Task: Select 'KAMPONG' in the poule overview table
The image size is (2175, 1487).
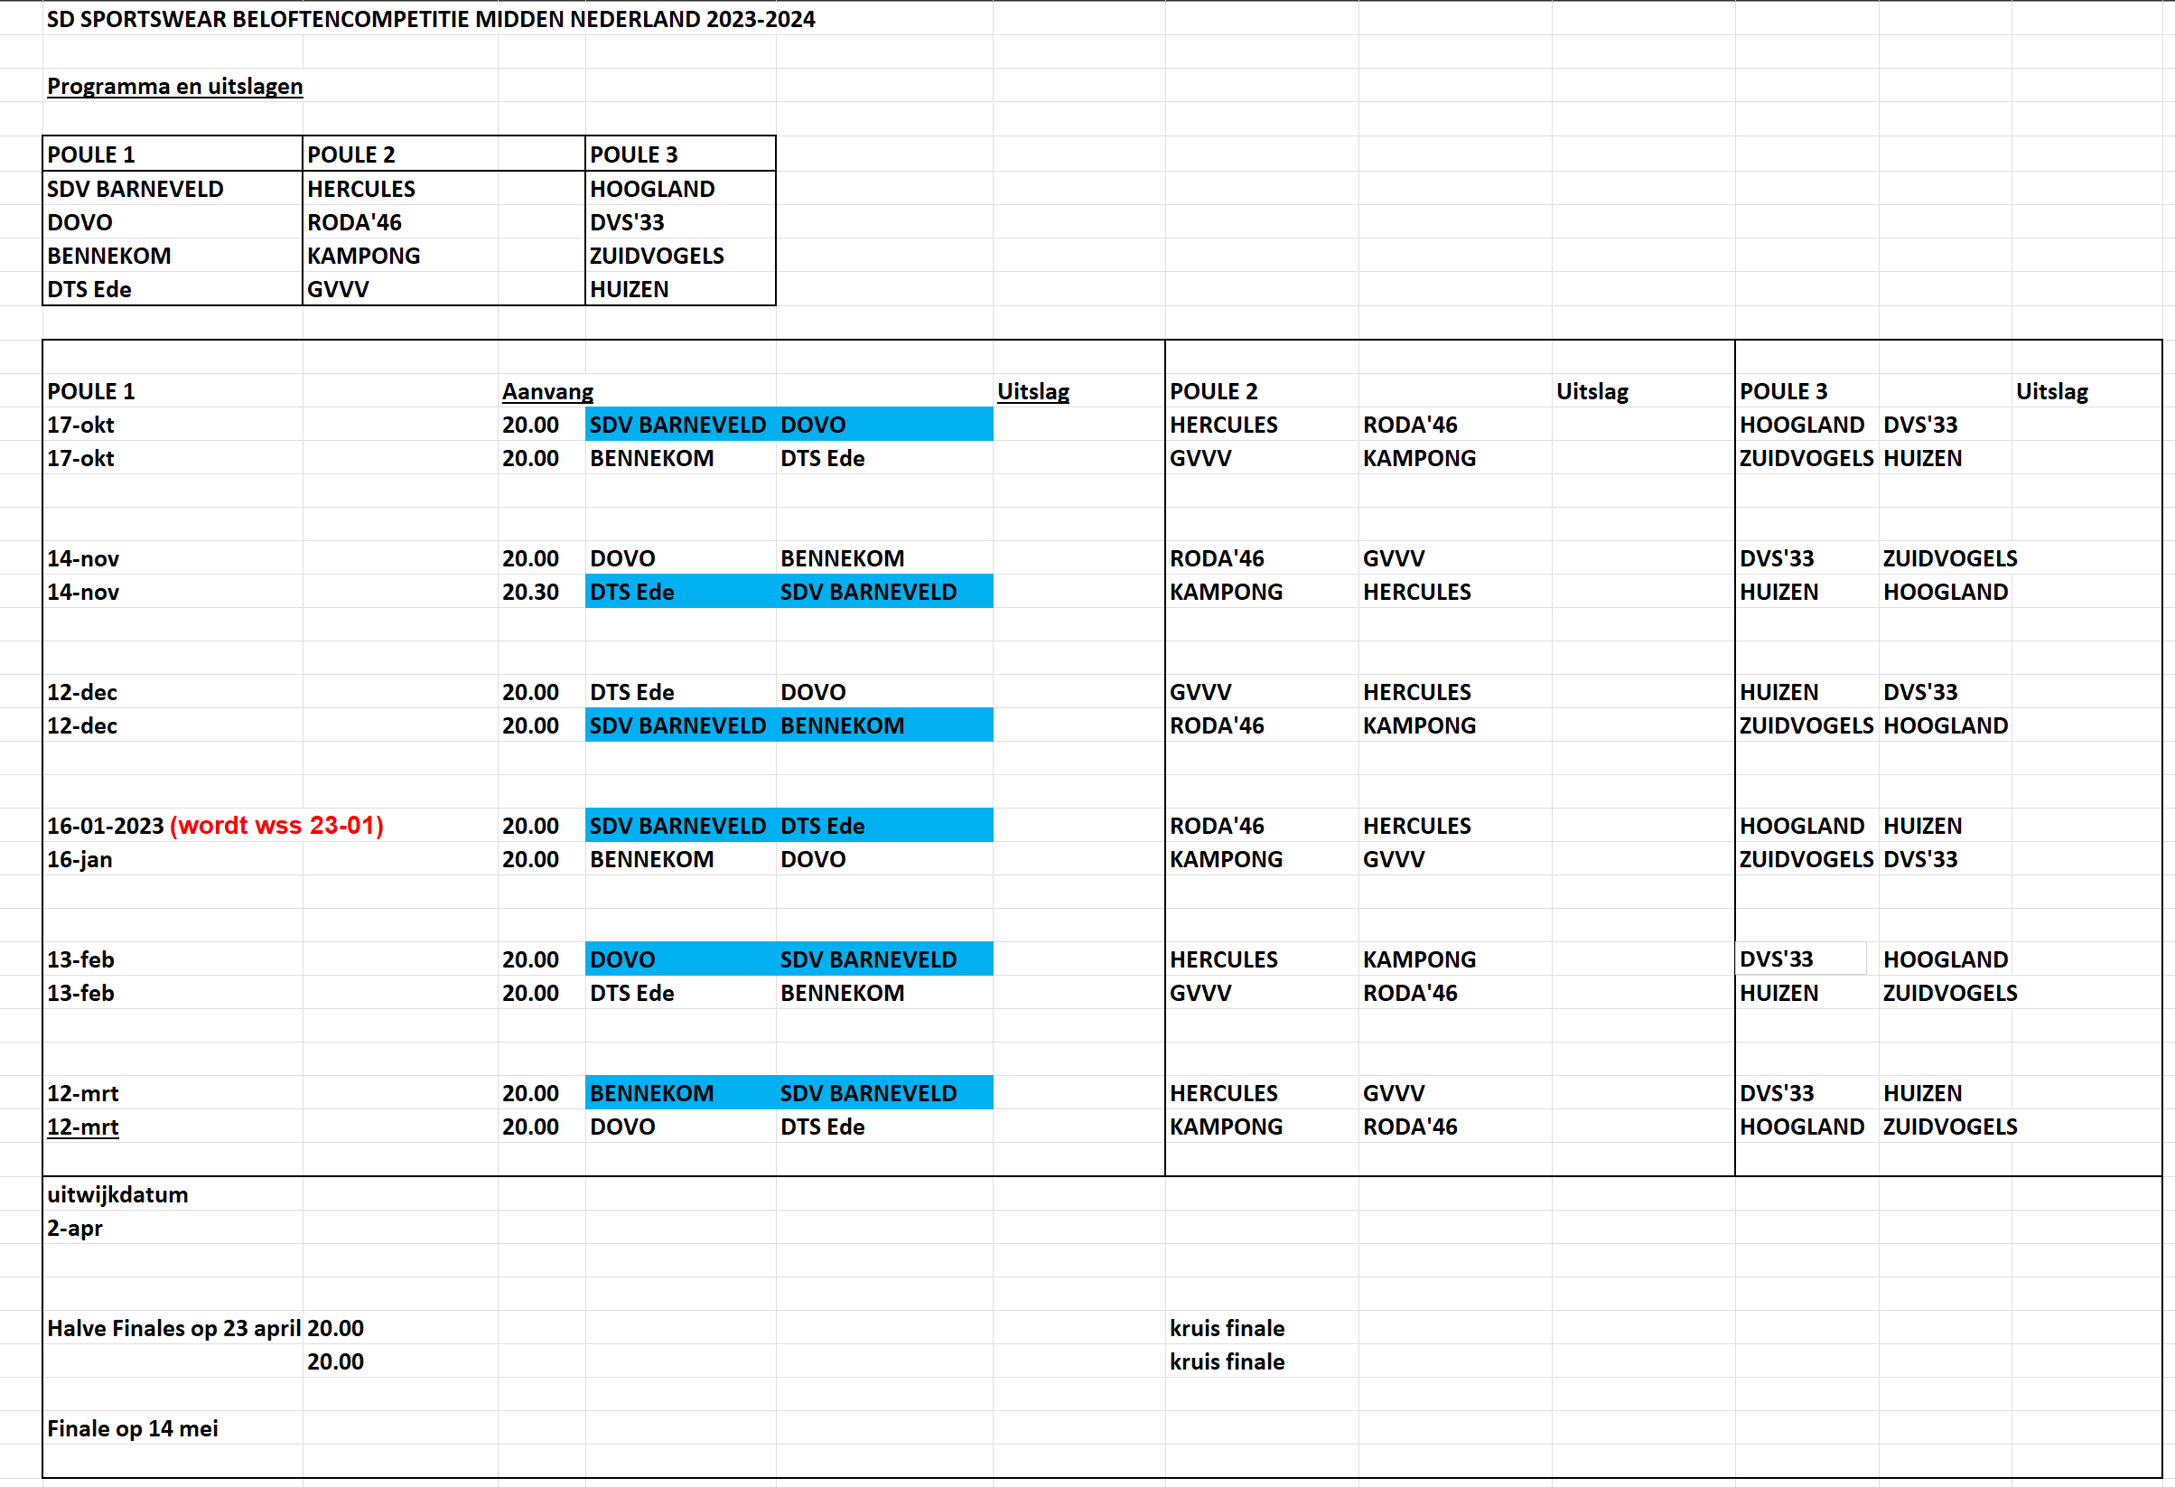Action: pyautogui.click(x=364, y=256)
